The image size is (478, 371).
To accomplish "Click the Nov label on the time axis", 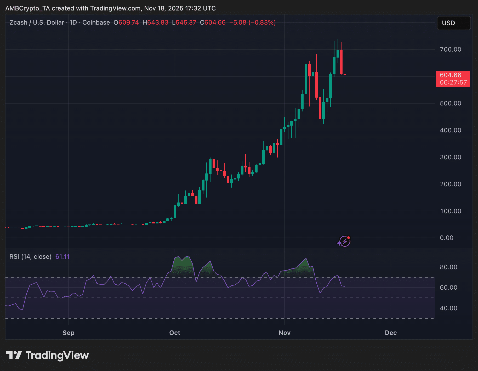I will pos(284,333).
